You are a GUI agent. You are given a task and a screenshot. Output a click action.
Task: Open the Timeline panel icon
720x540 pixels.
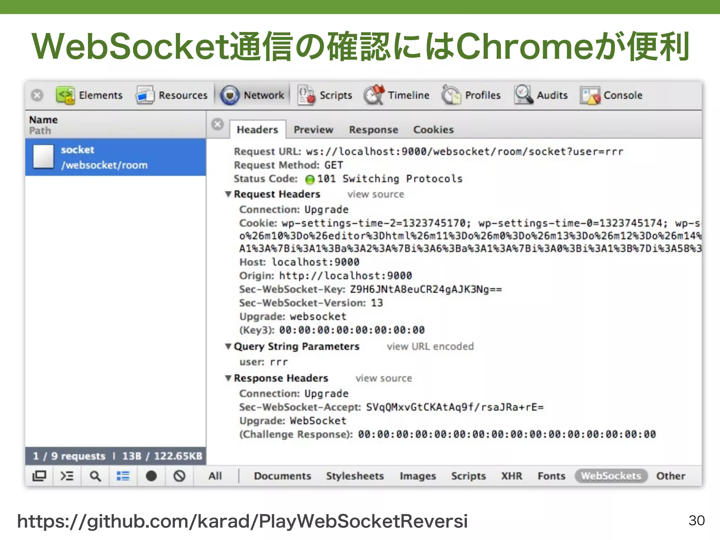click(374, 95)
